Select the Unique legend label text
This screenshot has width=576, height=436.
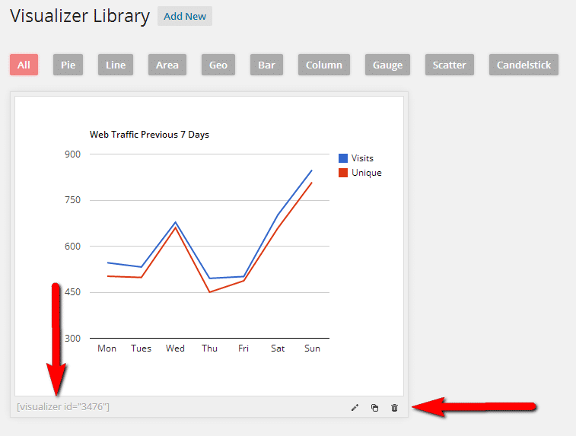(367, 173)
